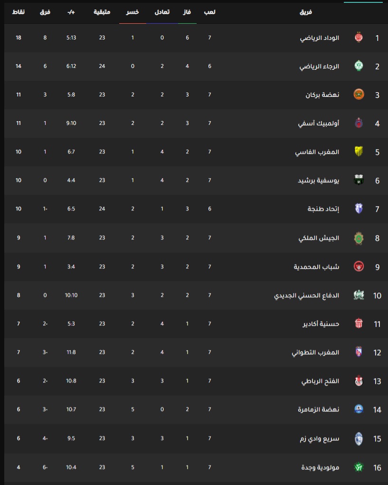Click the Raja Casablanca green crest
This screenshot has height=485, width=388.
pyautogui.click(x=359, y=66)
